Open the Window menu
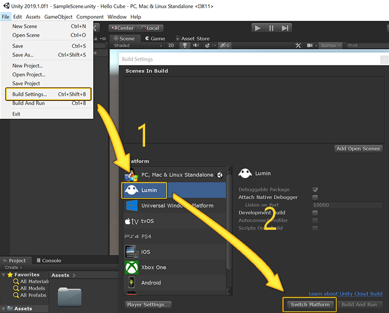Screen dimensions: 389x313 pyautogui.click(x=117, y=17)
